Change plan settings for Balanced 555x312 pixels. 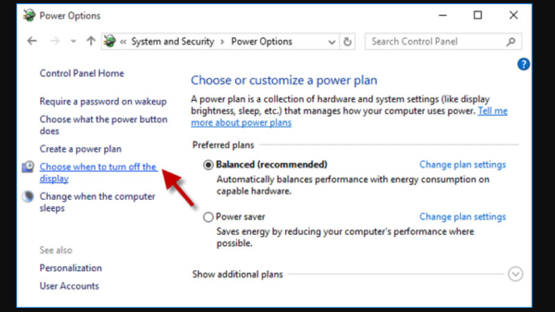coord(463,165)
